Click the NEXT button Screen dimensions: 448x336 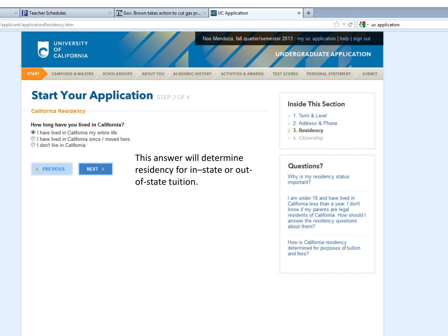tap(95, 169)
